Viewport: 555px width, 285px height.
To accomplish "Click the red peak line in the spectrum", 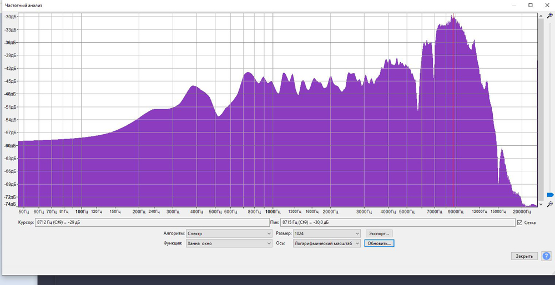I will click(x=453, y=110).
